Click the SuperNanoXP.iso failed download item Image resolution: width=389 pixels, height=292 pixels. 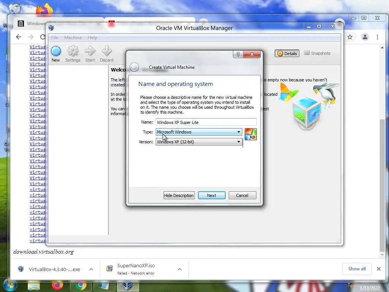tap(144, 269)
